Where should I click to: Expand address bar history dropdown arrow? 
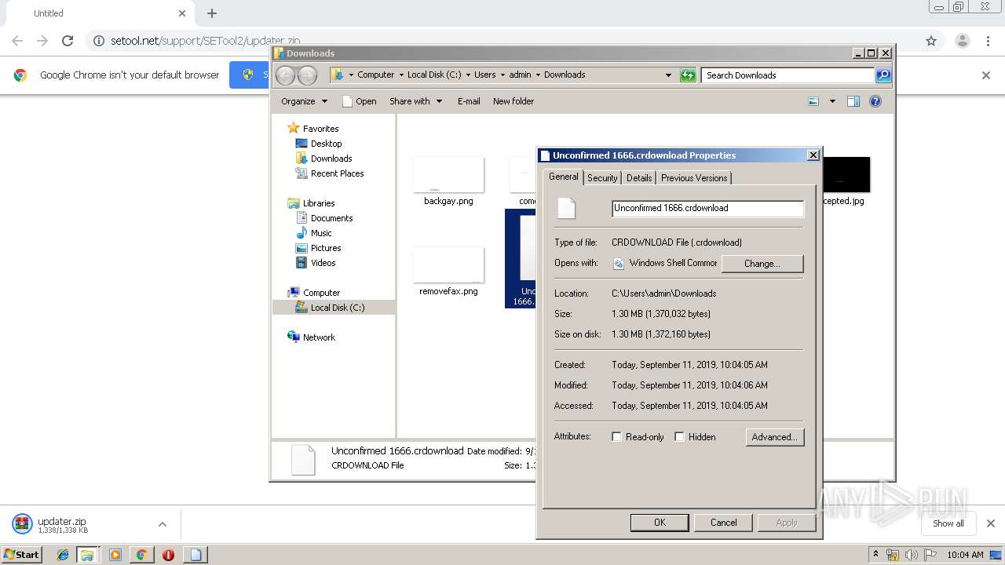tap(668, 75)
